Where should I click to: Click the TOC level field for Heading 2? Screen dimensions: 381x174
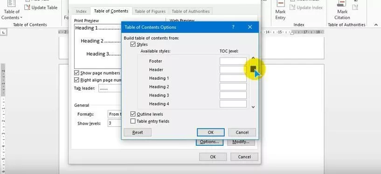tap(233, 87)
